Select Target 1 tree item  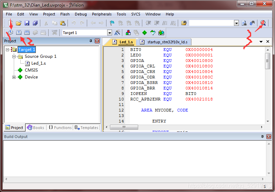click(x=27, y=50)
